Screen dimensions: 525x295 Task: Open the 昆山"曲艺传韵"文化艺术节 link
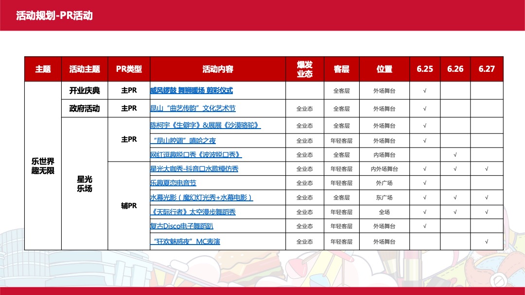[x=192, y=109]
